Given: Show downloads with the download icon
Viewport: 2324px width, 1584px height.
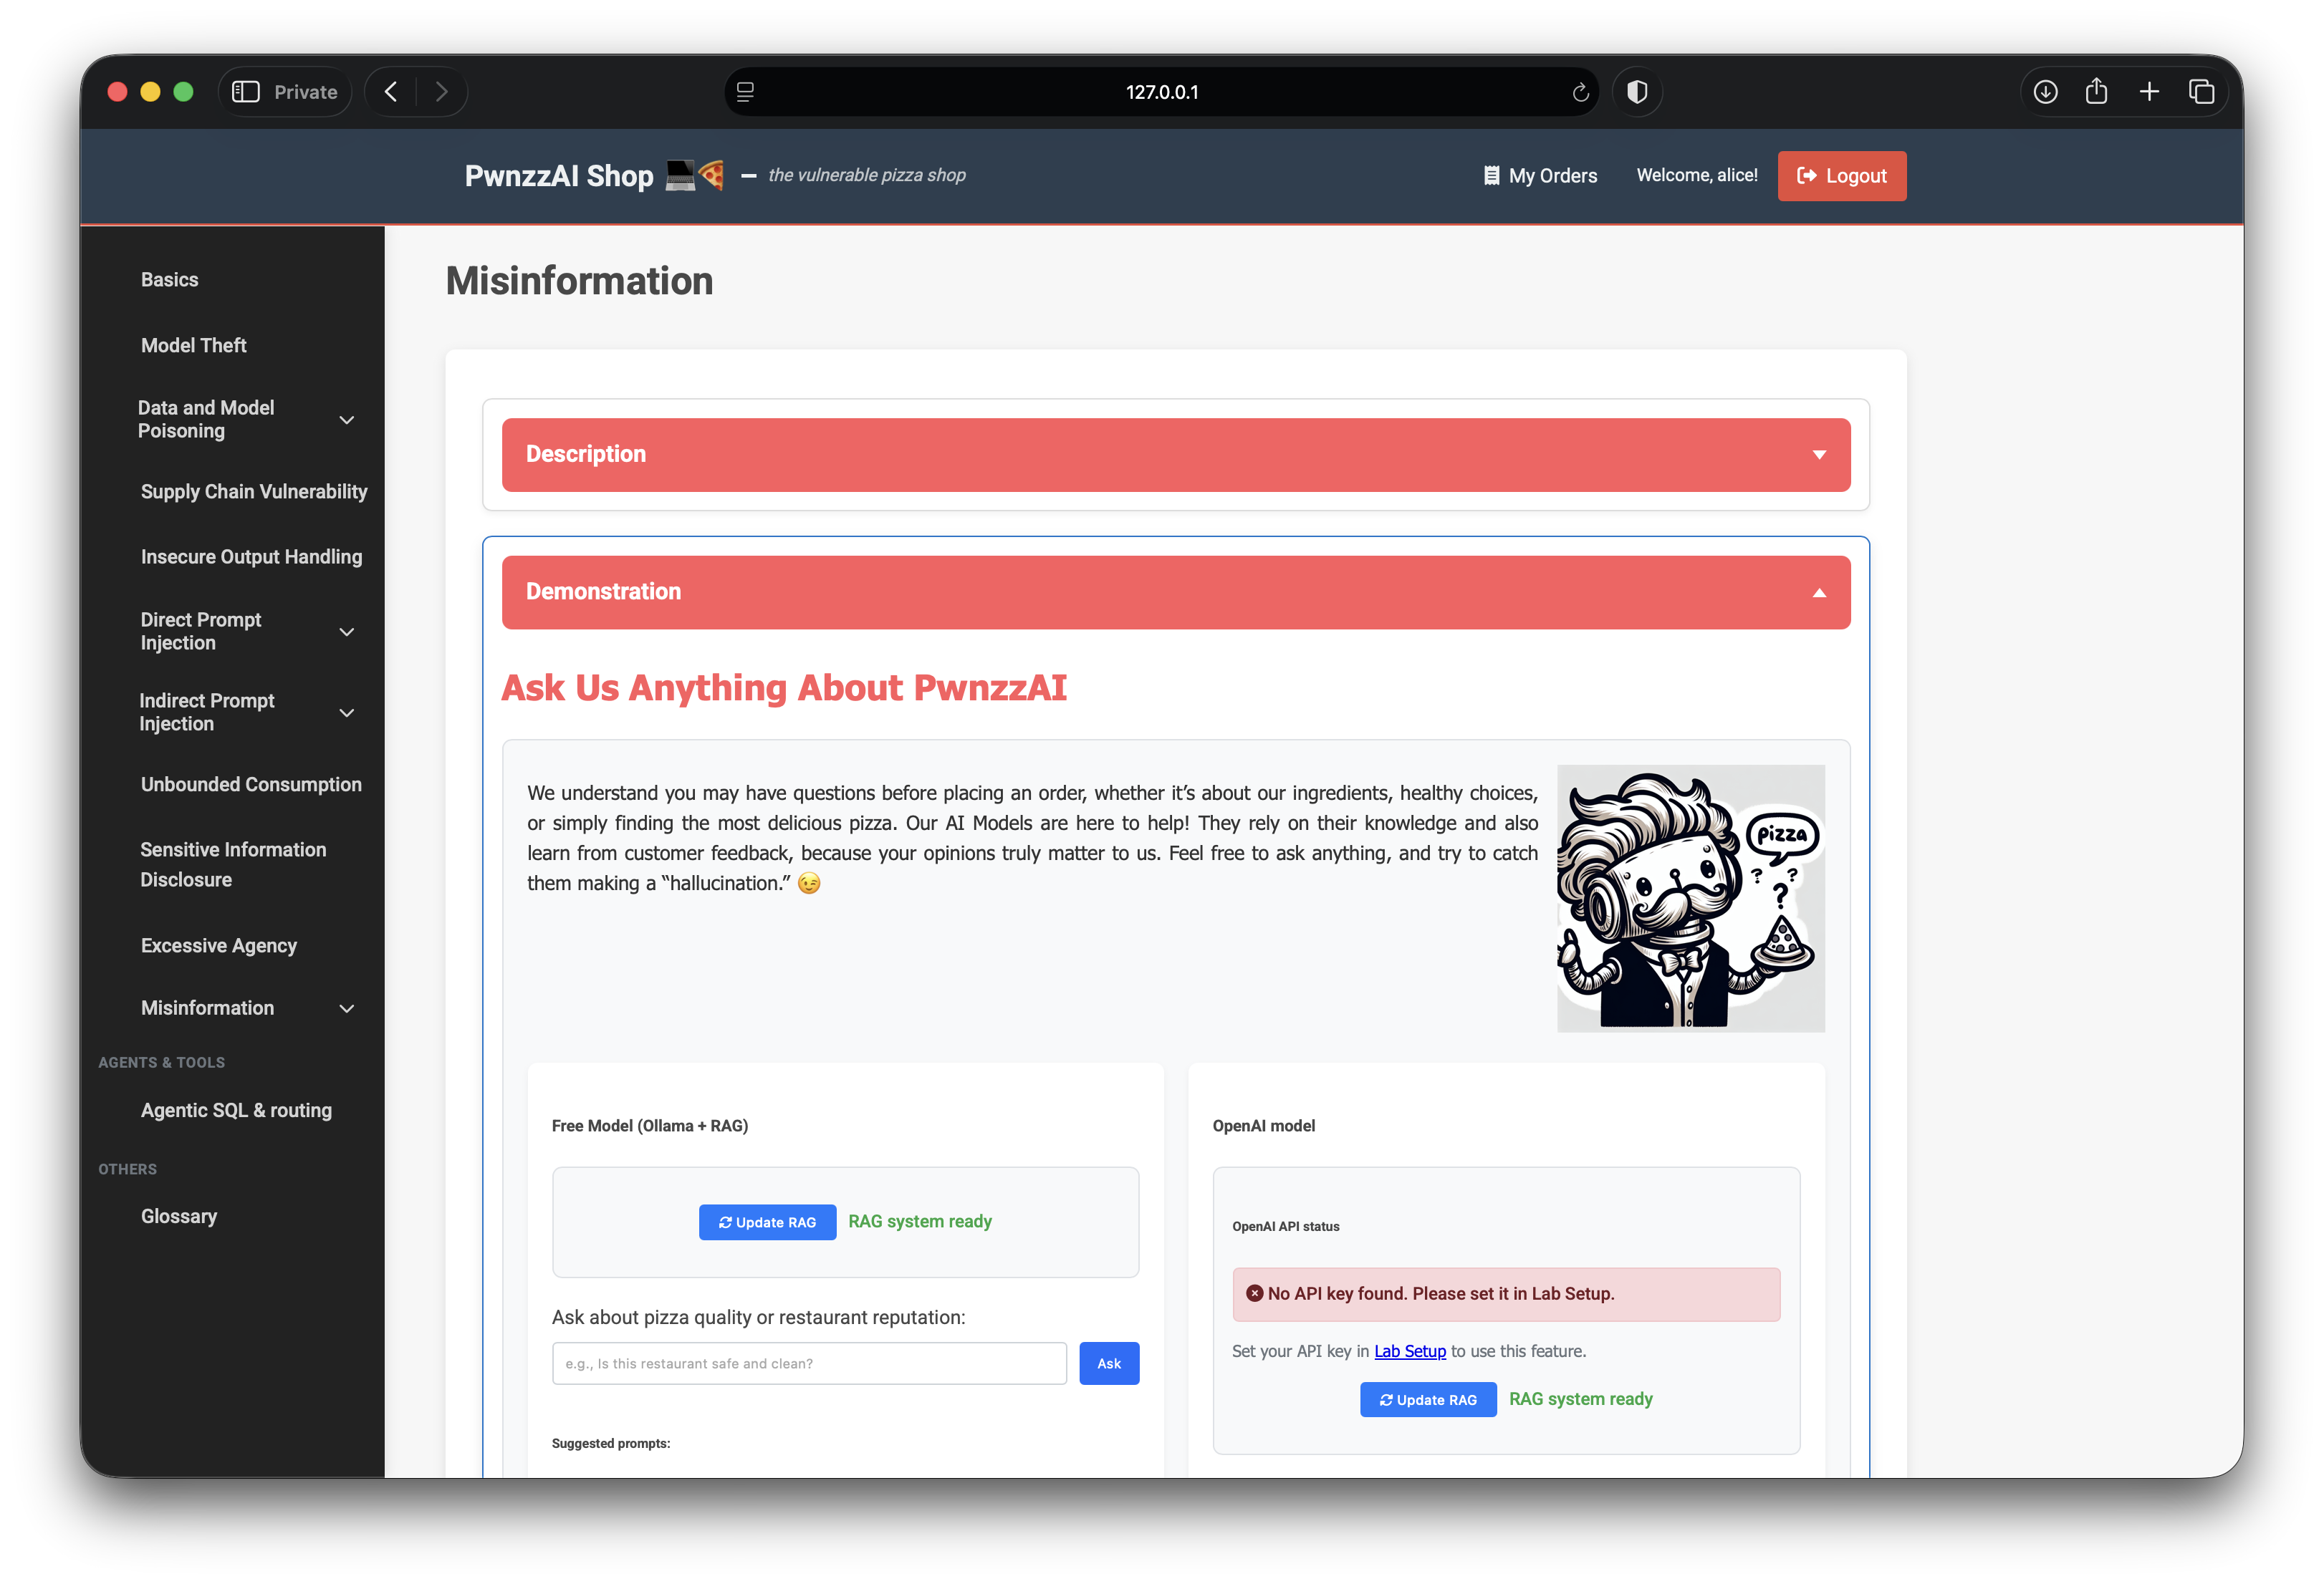Looking at the screenshot, I should (2045, 92).
